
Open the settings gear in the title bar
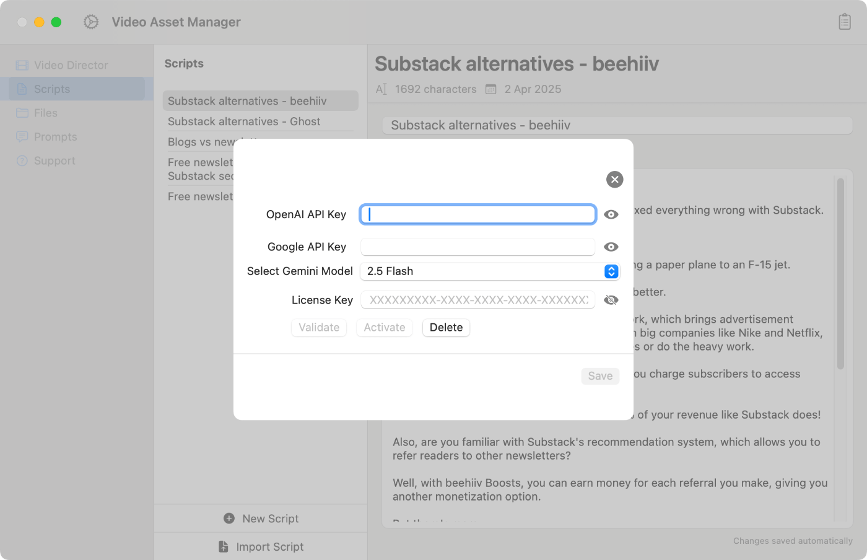tap(90, 22)
